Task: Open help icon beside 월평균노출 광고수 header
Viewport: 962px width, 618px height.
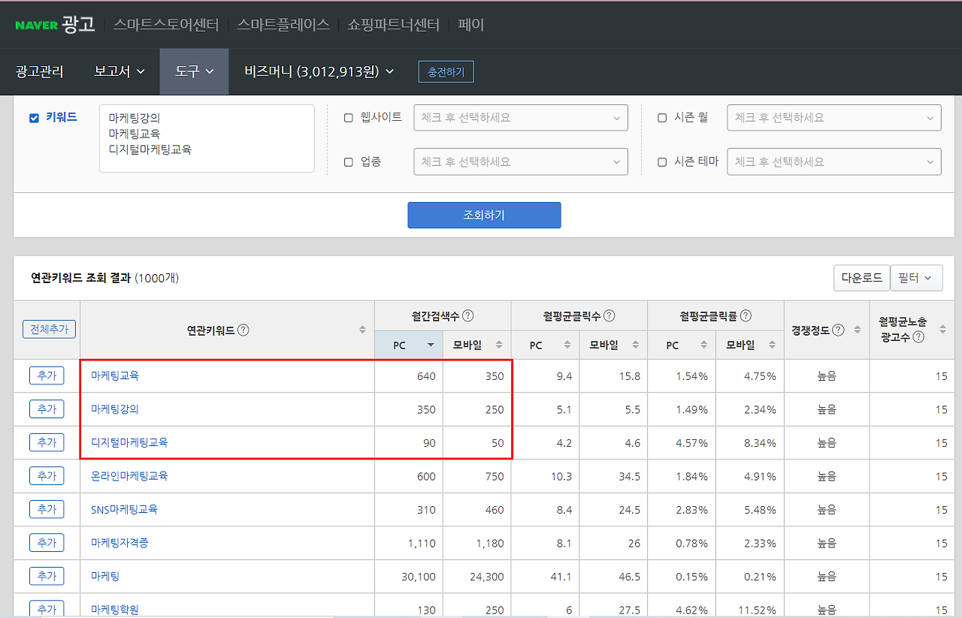Action: tap(918, 337)
